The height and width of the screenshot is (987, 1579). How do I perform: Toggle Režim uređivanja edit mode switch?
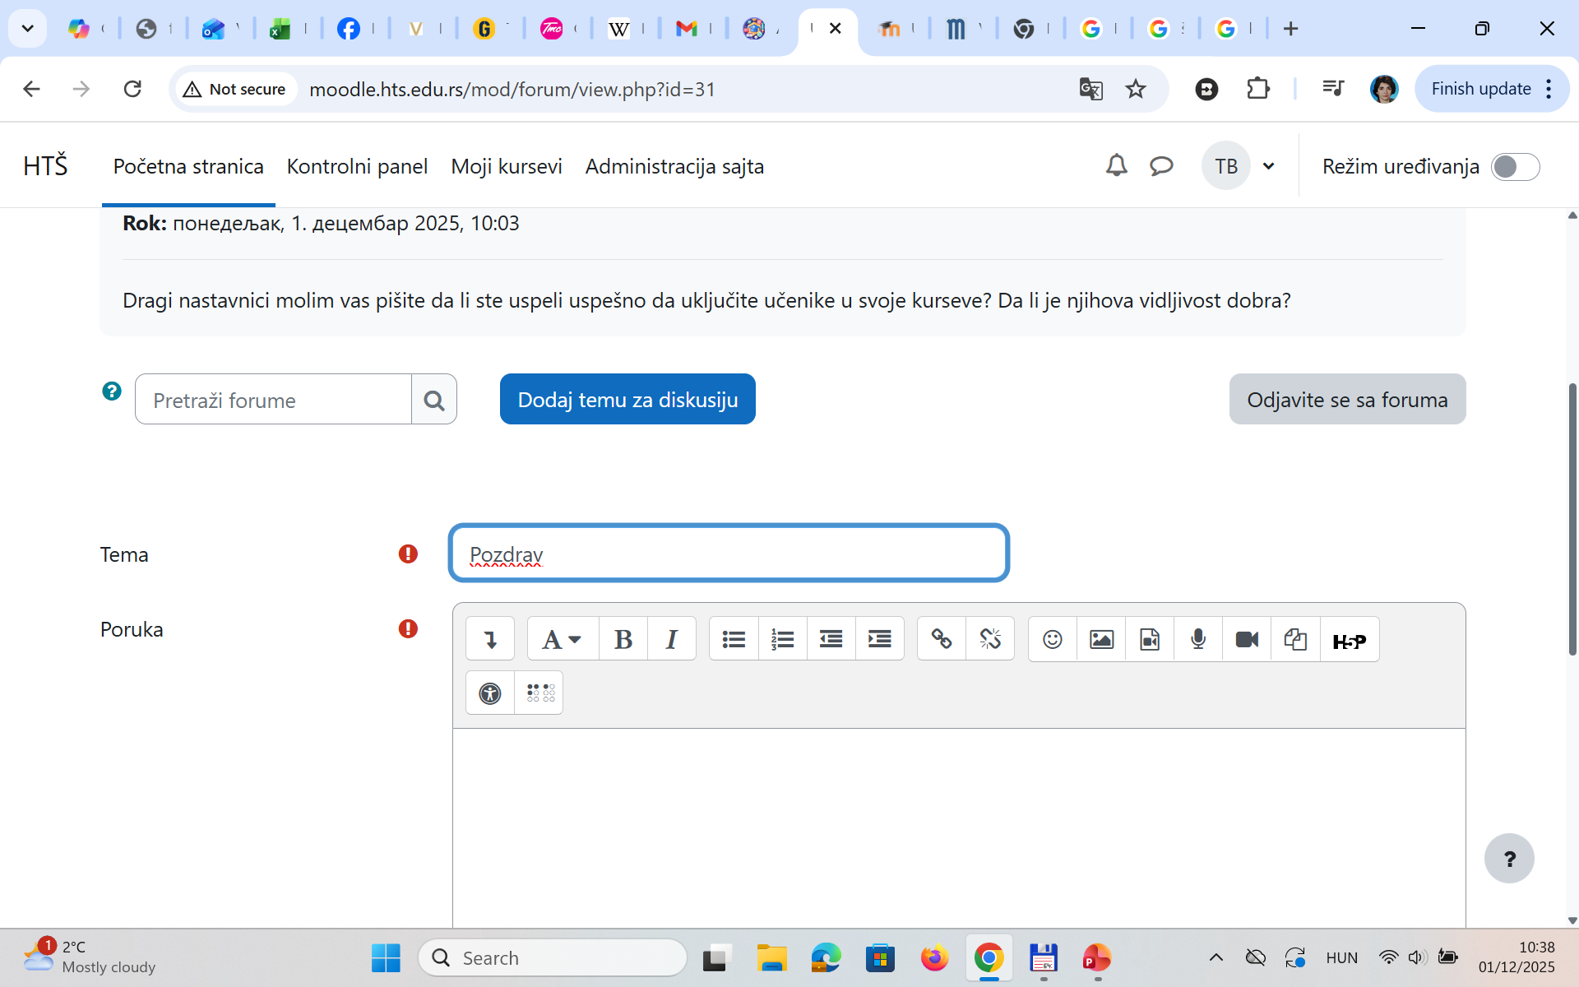[x=1515, y=167]
